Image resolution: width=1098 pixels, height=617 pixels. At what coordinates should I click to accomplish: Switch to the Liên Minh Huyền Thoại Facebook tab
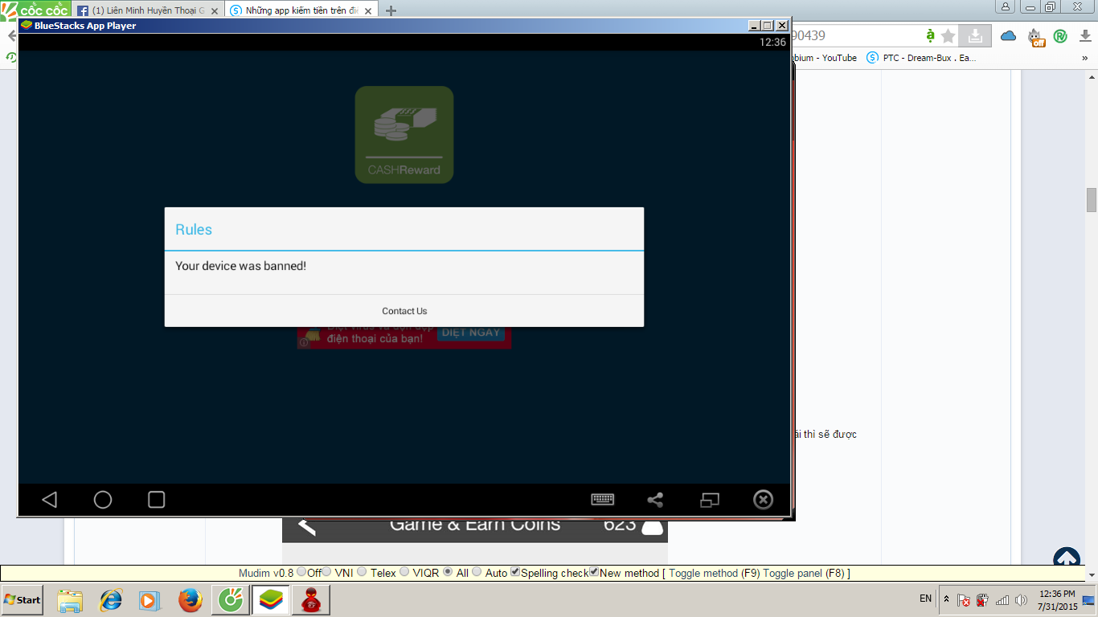pyautogui.click(x=147, y=10)
